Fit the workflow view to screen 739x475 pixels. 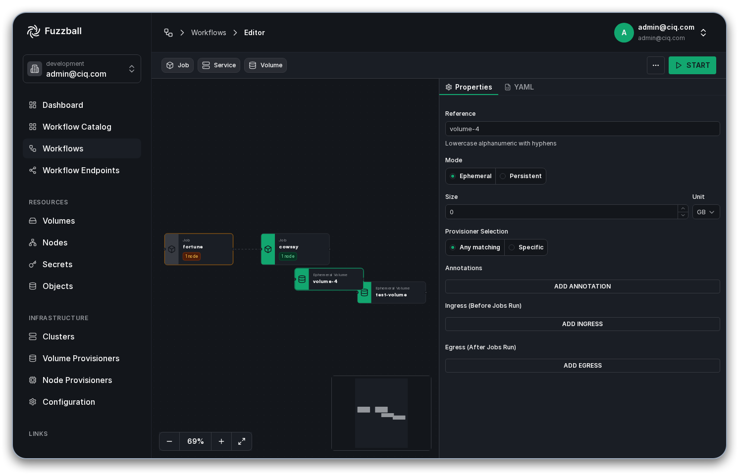coord(242,441)
